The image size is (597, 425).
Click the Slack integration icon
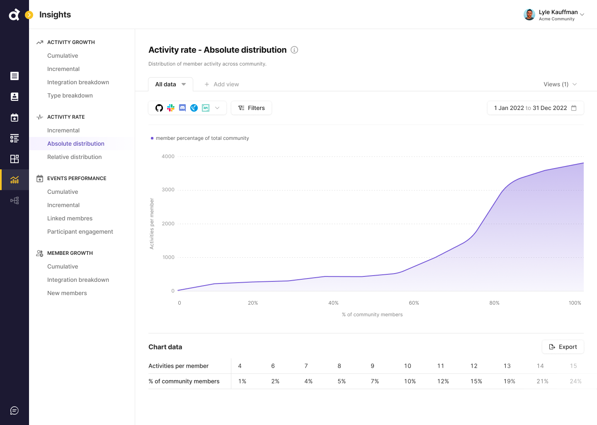[171, 108]
